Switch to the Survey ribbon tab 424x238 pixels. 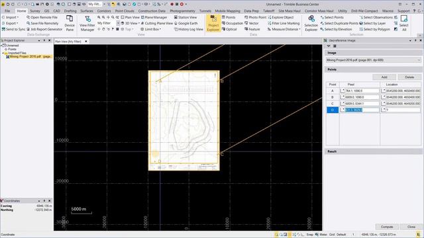point(35,11)
